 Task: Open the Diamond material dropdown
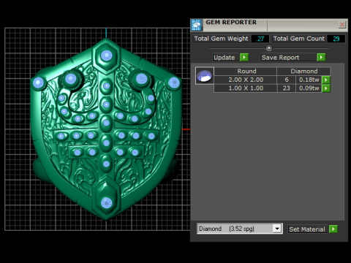[277, 229]
